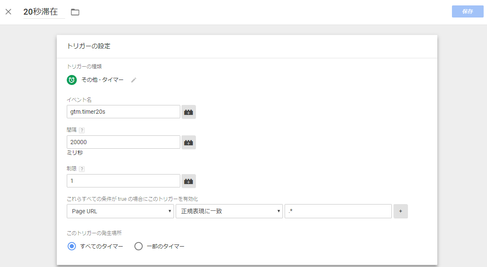This screenshot has height=267, width=487.
Task: Open the 正規表現に一致 operator dropdown
Action: point(229,211)
